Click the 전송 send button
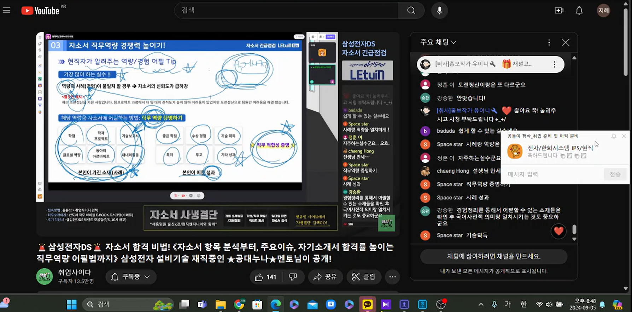The height and width of the screenshot is (312, 632). (x=615, y=174)
